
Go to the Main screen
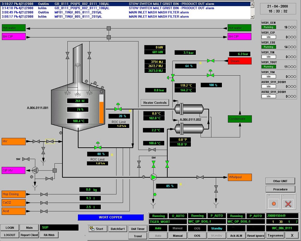click(29, 228)
